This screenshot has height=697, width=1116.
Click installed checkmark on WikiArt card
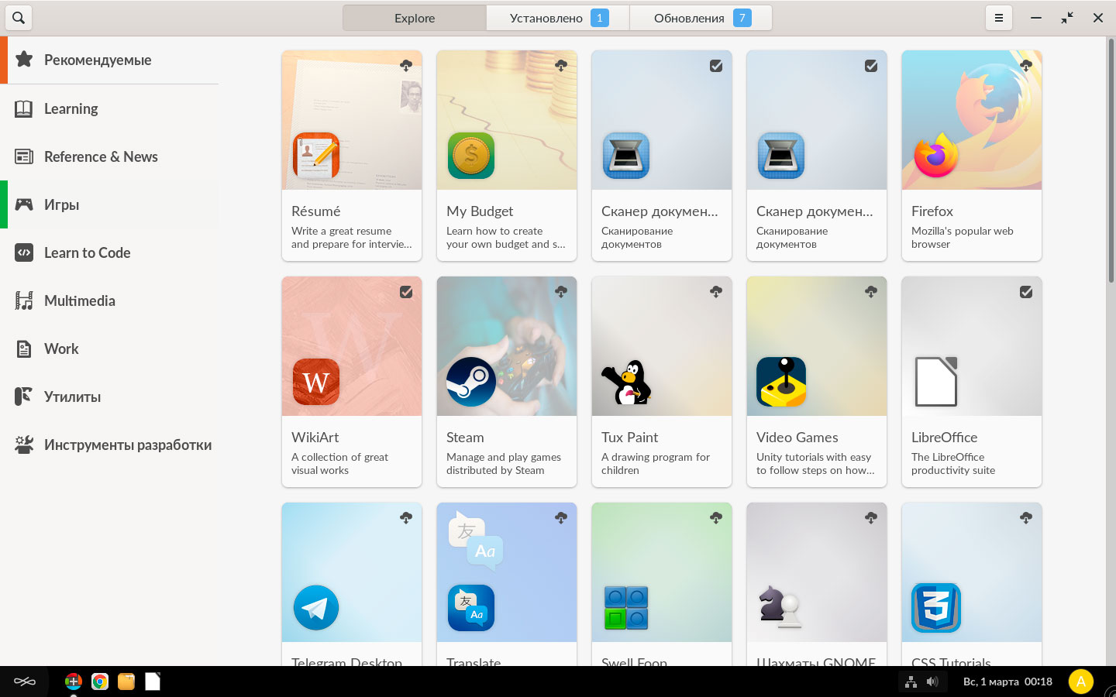[406, 292]
